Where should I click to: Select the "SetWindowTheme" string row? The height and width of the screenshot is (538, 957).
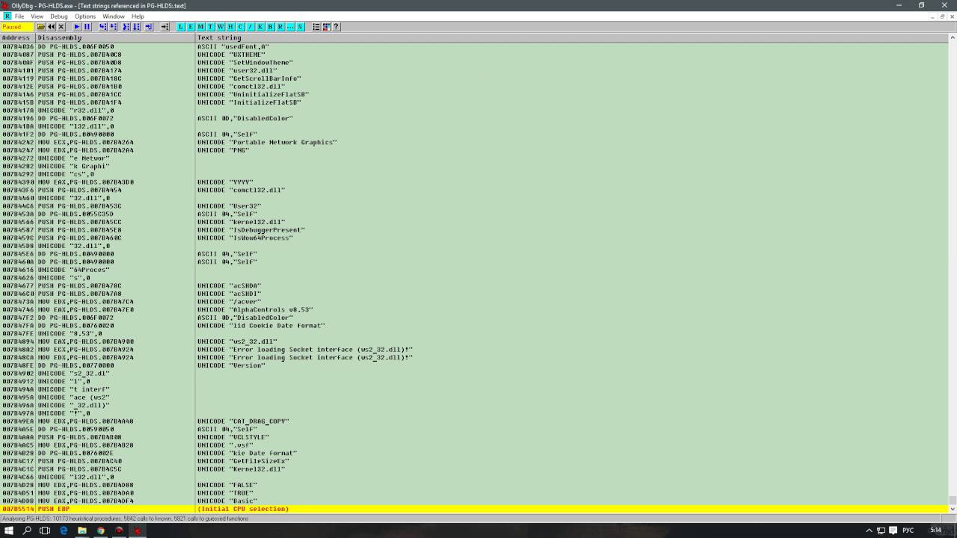474,63
